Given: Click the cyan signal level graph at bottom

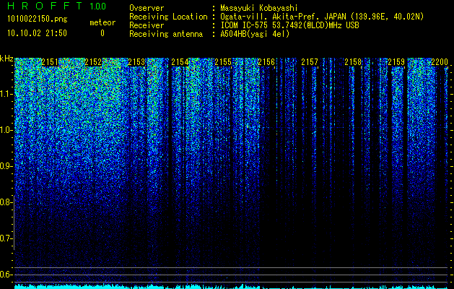Looking at the screenshot, I should (231, 287).
